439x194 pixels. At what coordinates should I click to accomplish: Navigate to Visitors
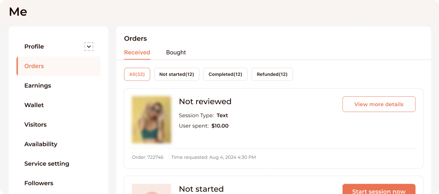coord(35,125)
